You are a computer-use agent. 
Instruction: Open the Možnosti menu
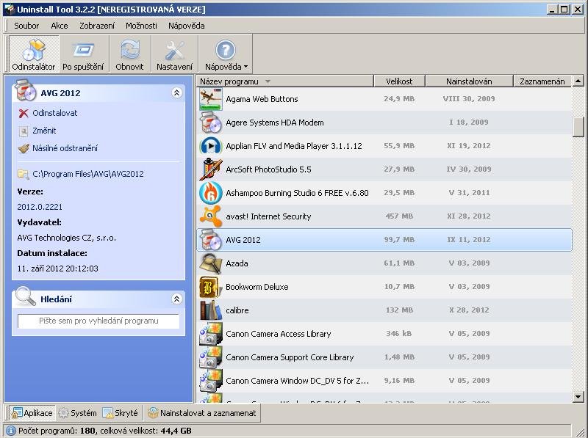point(141,26)
